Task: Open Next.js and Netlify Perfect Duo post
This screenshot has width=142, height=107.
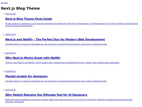Action: (x=55, y=39)
